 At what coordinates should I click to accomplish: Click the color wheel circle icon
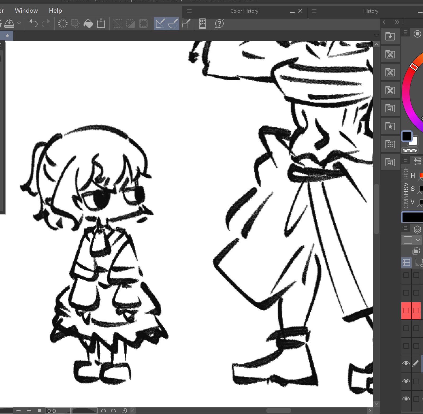(x=417, y=34)
